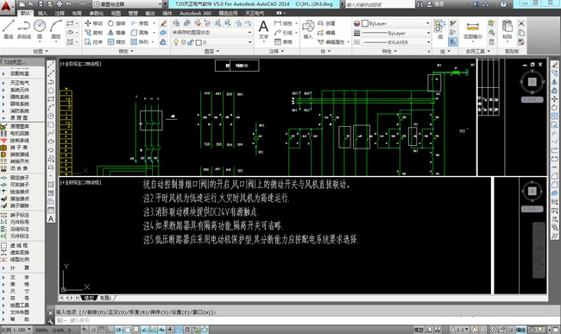Image resolution: width=561 pixels, height=334 pixels.
Task: Toggle layer 0 lock icon
Action: 191,42
